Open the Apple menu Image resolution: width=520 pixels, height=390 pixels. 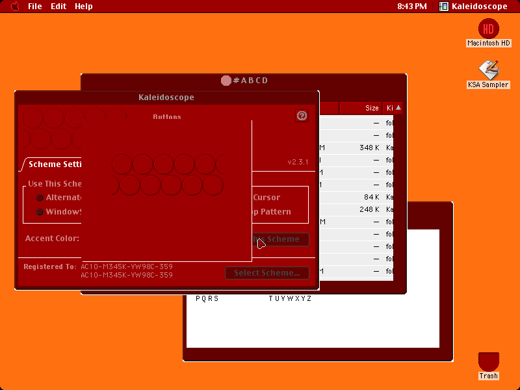tap(15, 6)
